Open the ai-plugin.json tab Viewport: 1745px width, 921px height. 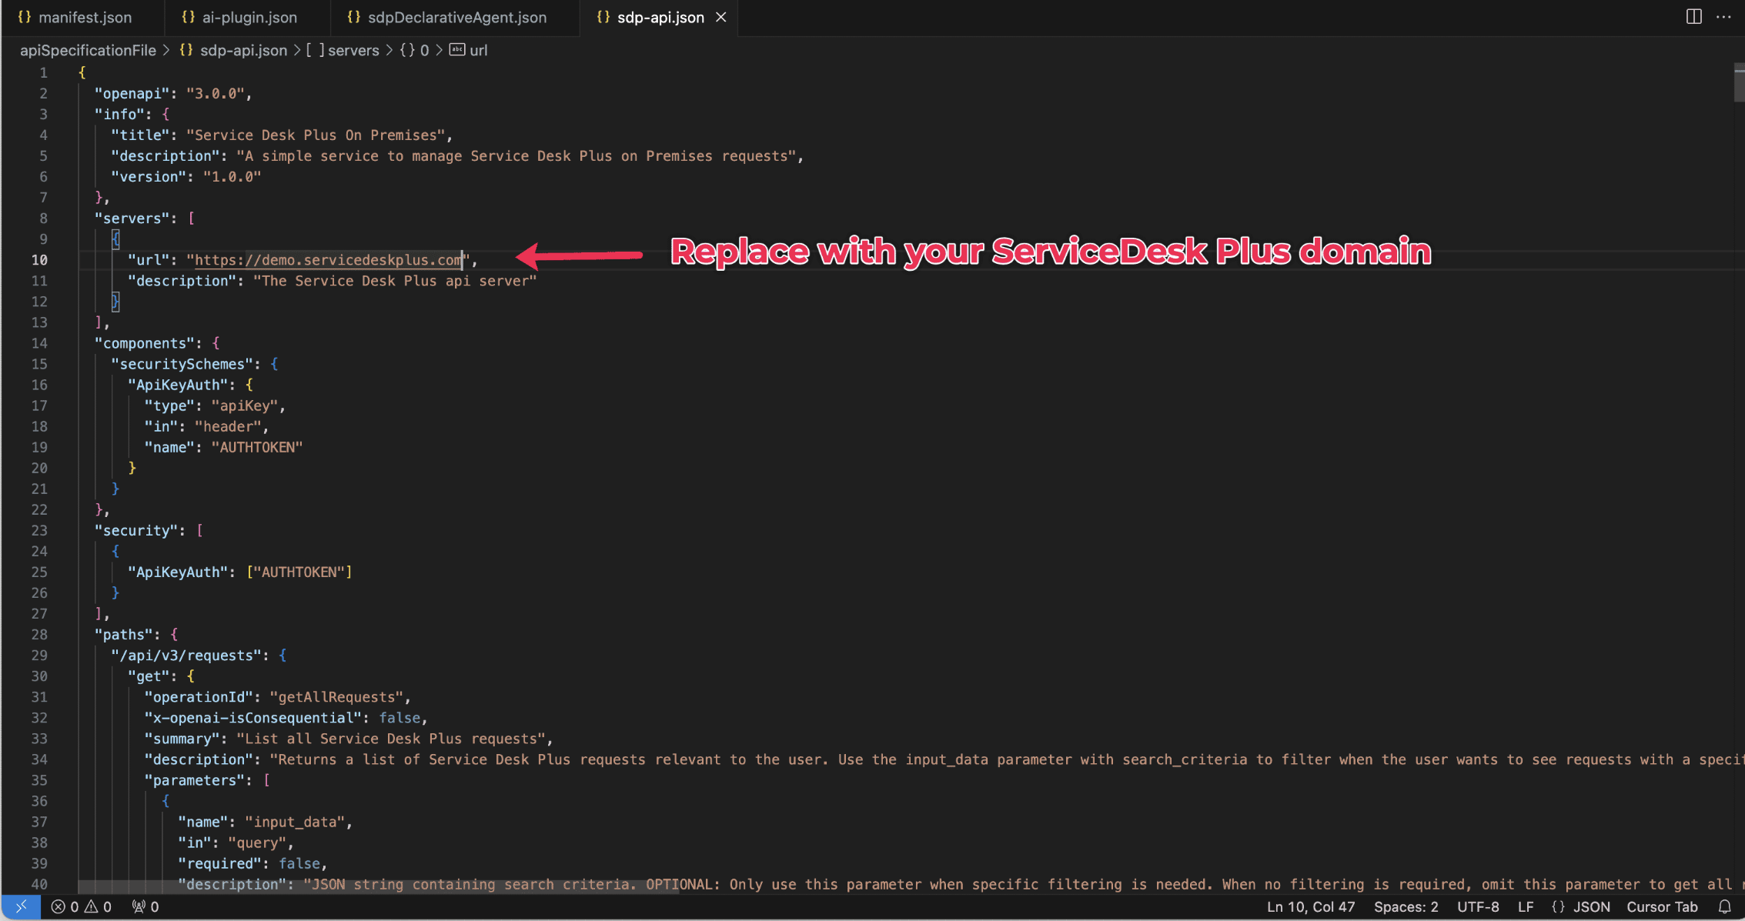[x=239, y=17]
